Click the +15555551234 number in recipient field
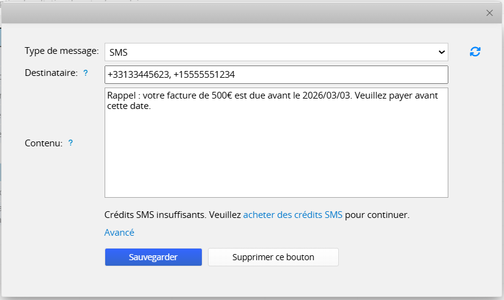Viewport: 504px width, 300px height. [x=204, y=75]
